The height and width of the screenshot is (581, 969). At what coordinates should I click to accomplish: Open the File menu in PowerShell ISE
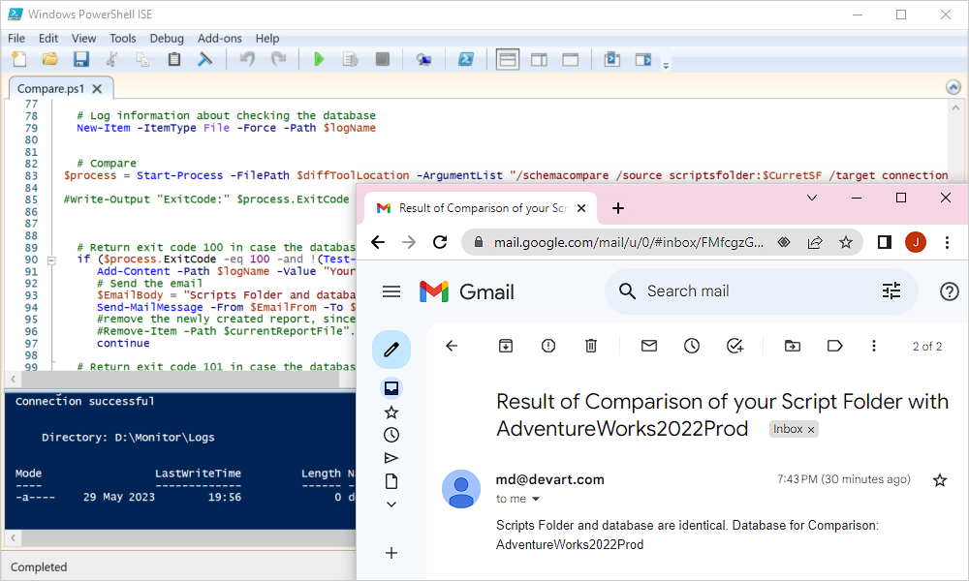click(x=16, y=39)
